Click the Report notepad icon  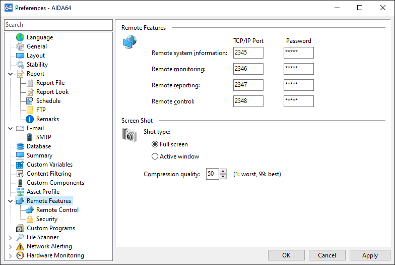(20, 74)
